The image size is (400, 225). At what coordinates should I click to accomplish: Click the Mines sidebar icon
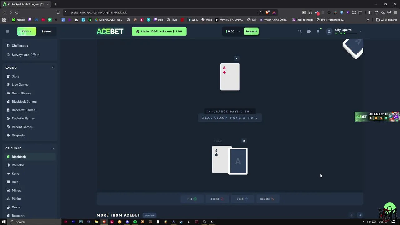tap(8, 190)
